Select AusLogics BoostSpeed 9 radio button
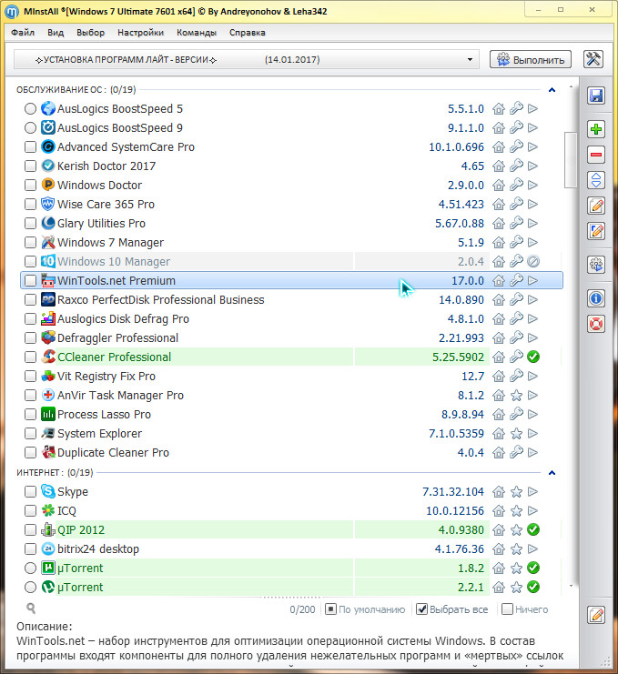This screenshot has height=674, width=618. [30, 127]
